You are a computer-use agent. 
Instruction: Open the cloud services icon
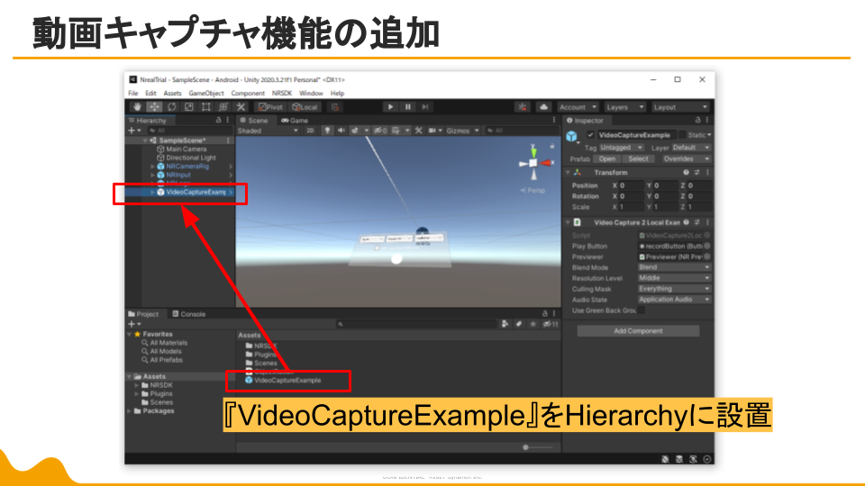543,107
